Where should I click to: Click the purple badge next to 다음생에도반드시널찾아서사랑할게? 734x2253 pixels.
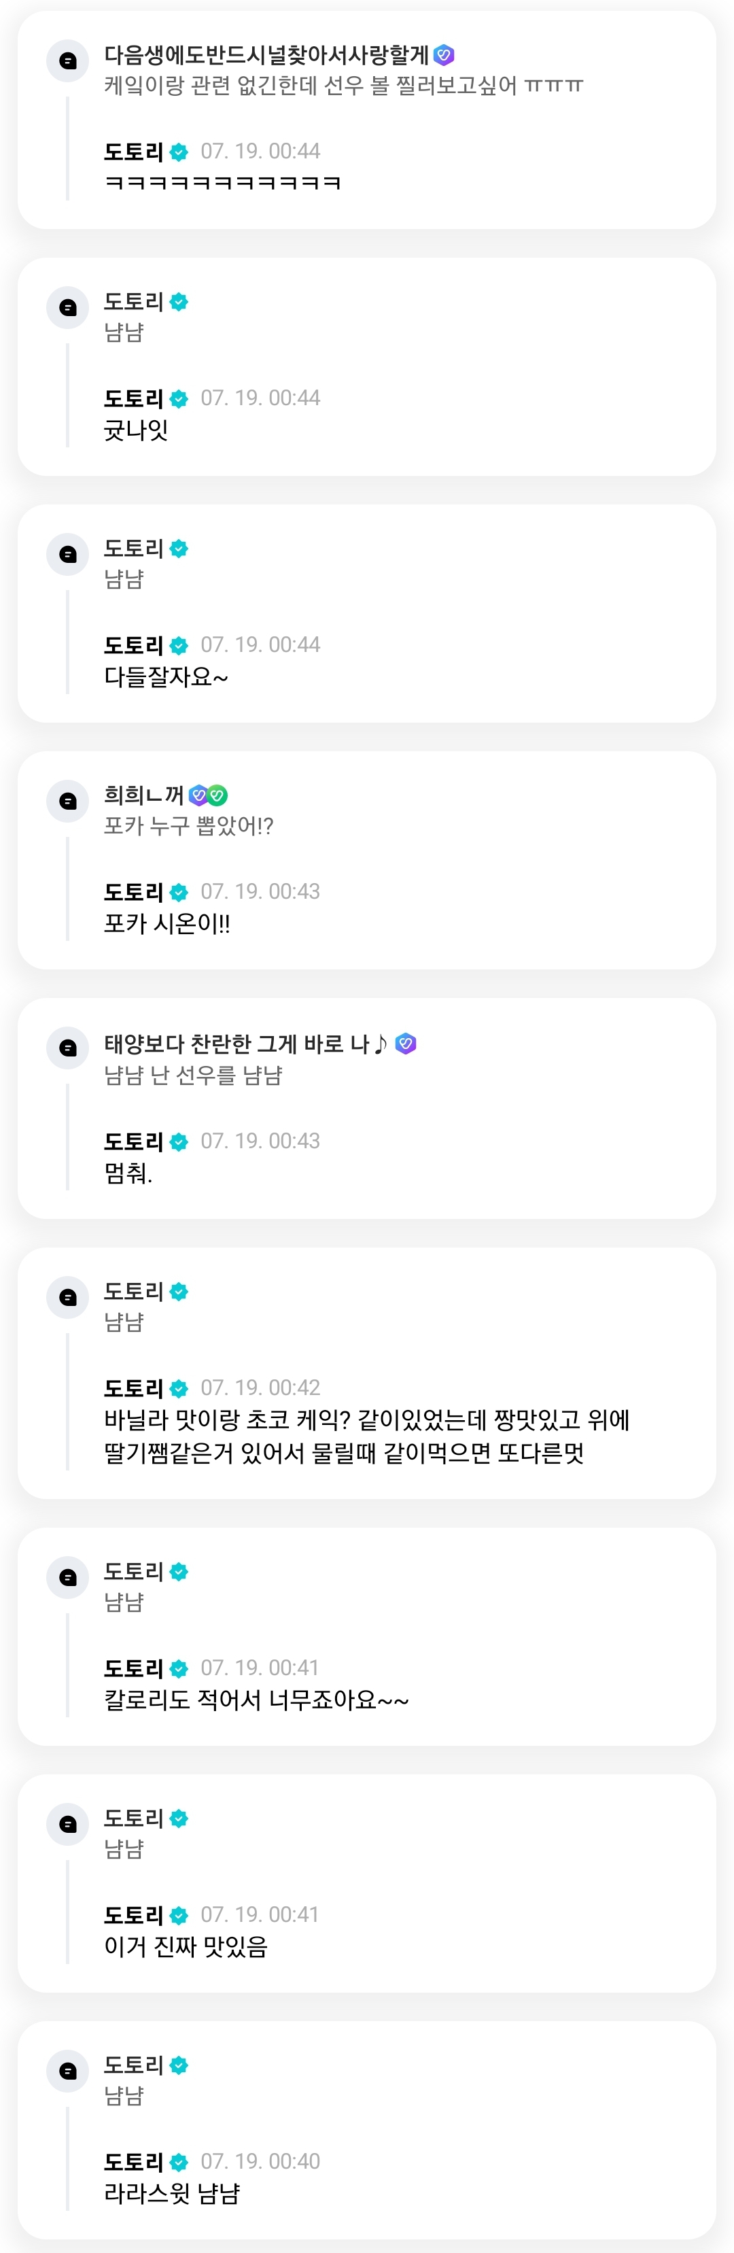[x=444, y=55]
